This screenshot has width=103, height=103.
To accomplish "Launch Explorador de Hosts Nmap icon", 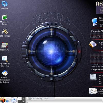I will point(5,59).
